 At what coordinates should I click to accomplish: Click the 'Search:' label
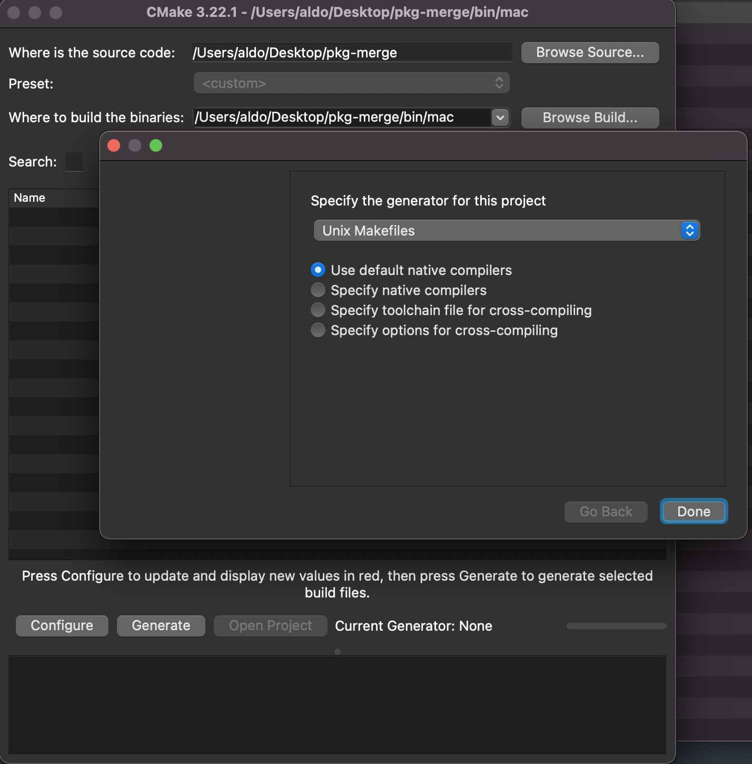33,162
